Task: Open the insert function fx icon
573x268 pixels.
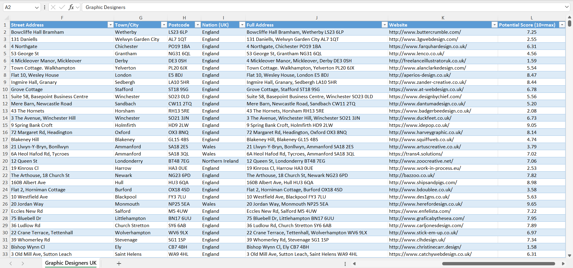Action: [71, 7]
